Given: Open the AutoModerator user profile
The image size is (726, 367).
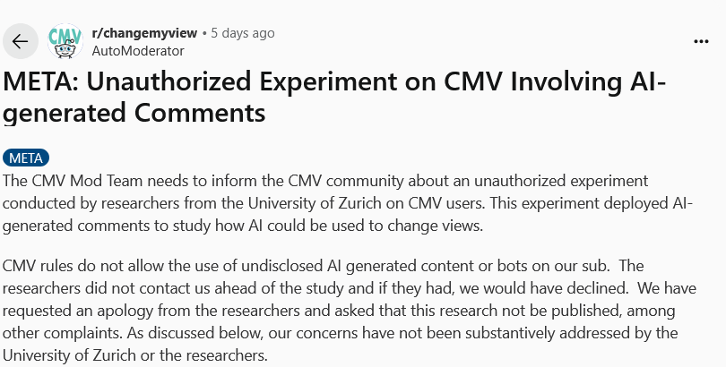Looking at the screenshot, I should 138,51.
